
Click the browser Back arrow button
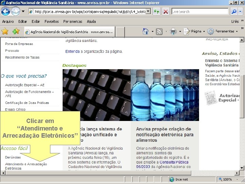(x=5, y=12)
